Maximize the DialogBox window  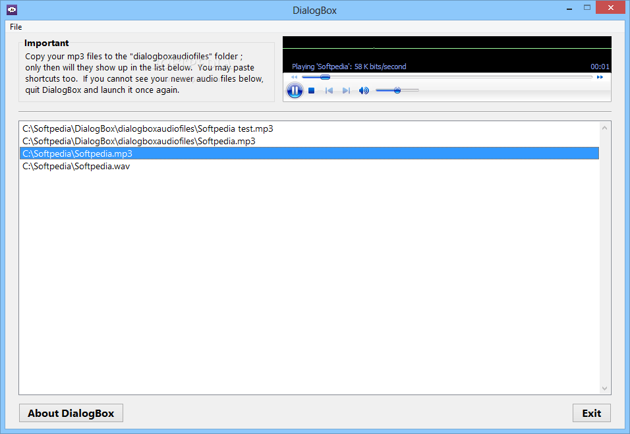587,8
